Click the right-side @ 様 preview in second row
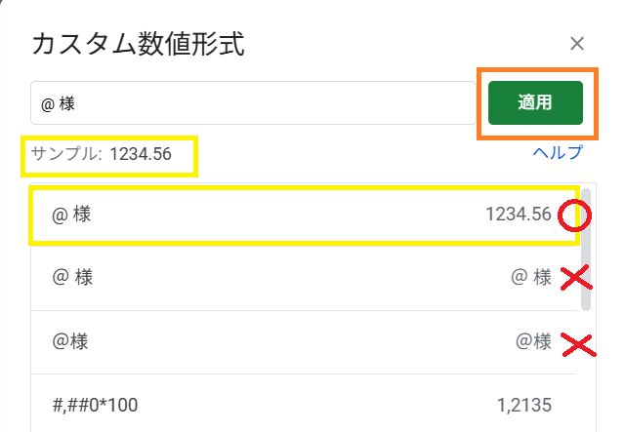This screenshot has height=432, width=624. tap(531, 277)
